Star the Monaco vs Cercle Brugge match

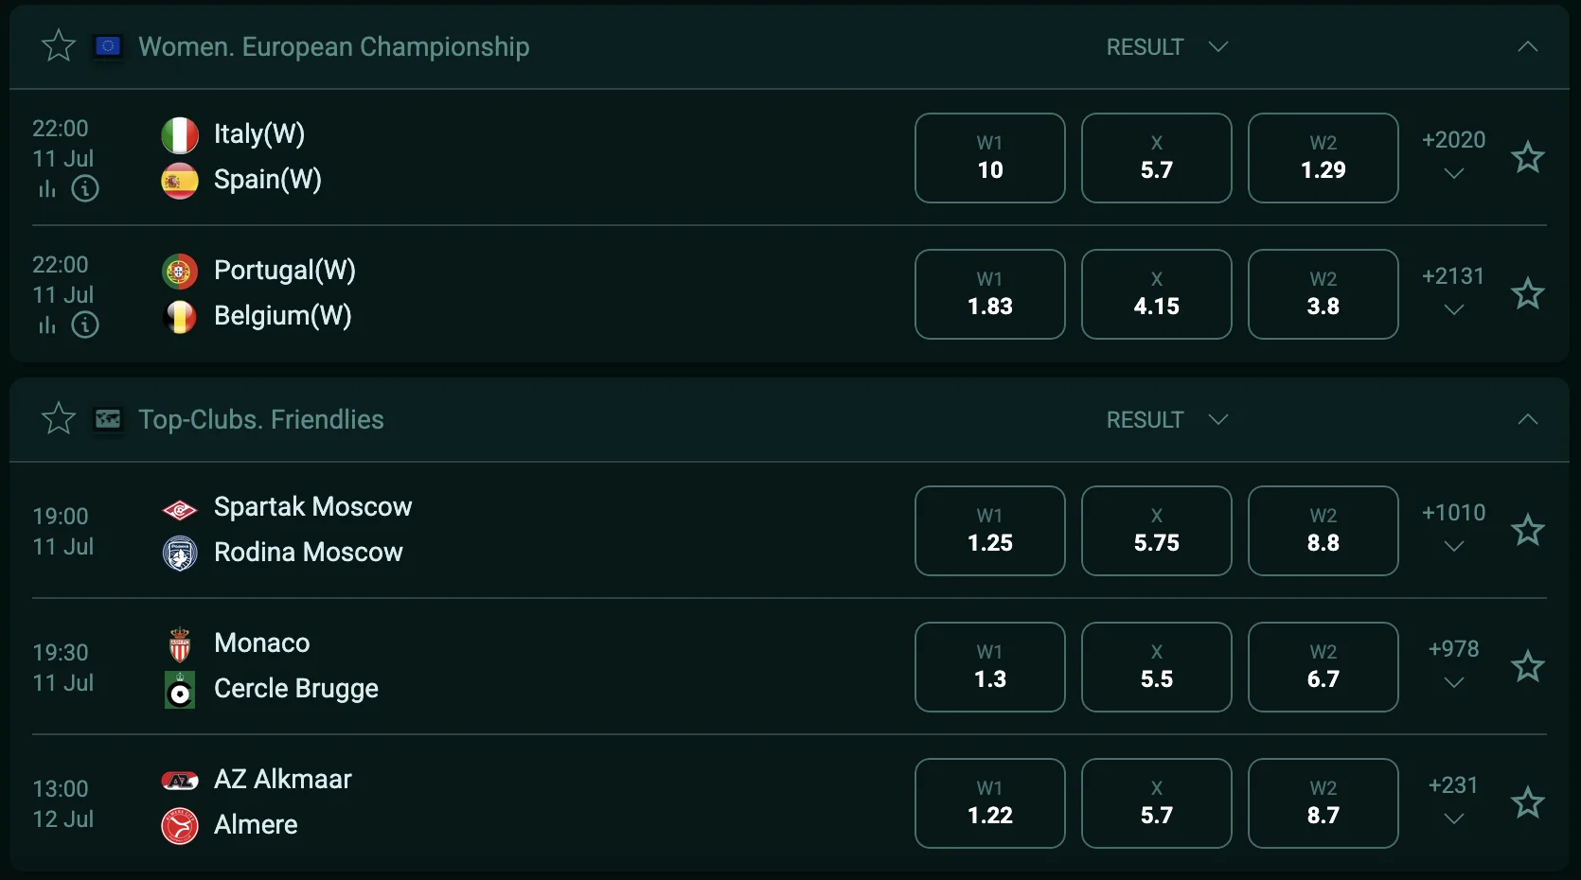tap(1527, 666)
